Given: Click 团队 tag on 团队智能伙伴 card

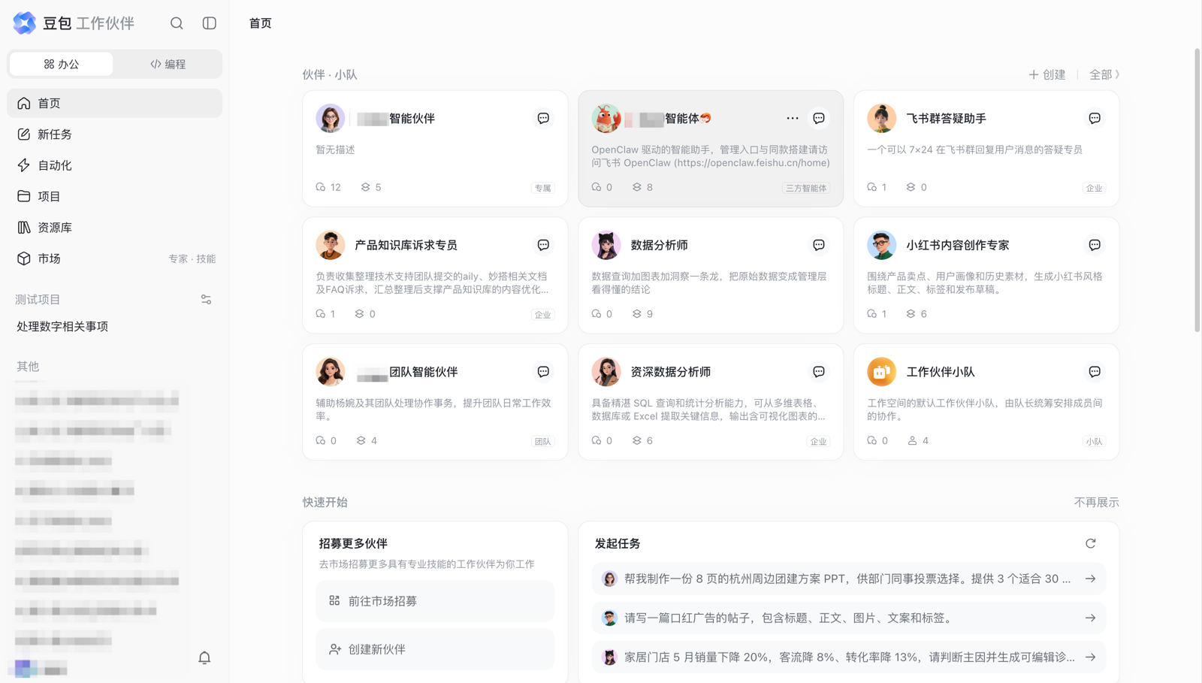Looking at the screenshot, I should (x=543, y=442).
